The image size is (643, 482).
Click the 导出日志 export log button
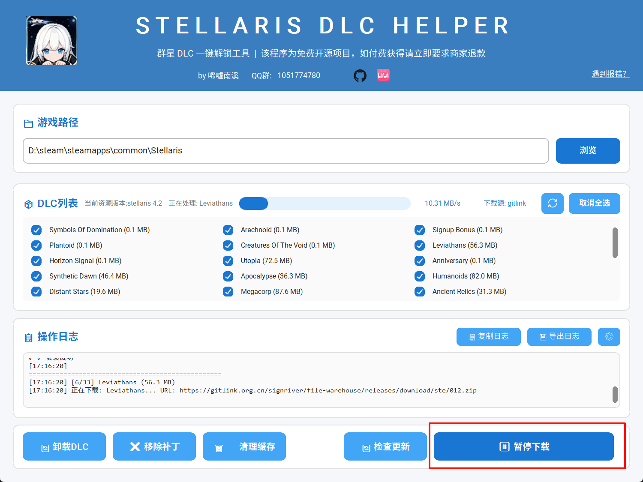pyautogui.click(x=559, y=337)
